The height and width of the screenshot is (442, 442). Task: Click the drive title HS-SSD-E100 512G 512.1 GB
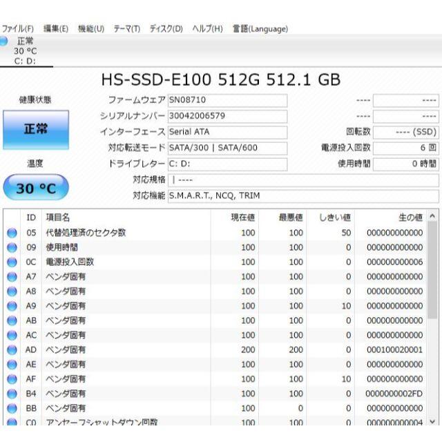coord(221,79)
